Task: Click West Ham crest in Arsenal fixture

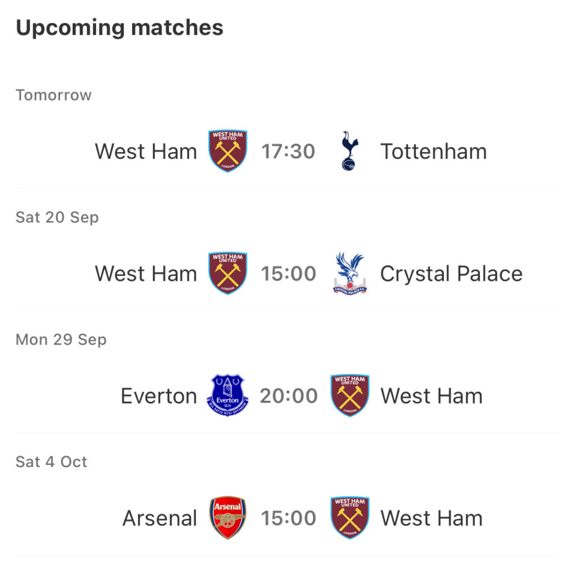Action: pos(350,518)
